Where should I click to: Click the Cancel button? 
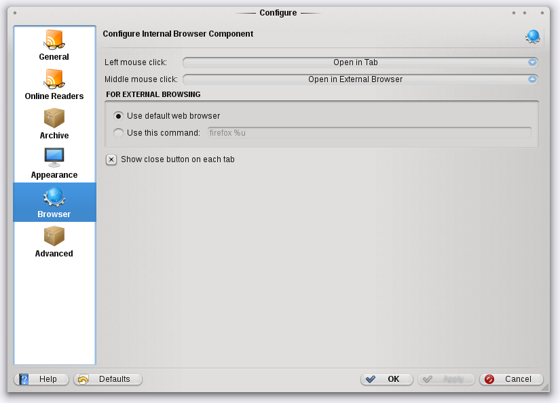(x=511, y=379)
